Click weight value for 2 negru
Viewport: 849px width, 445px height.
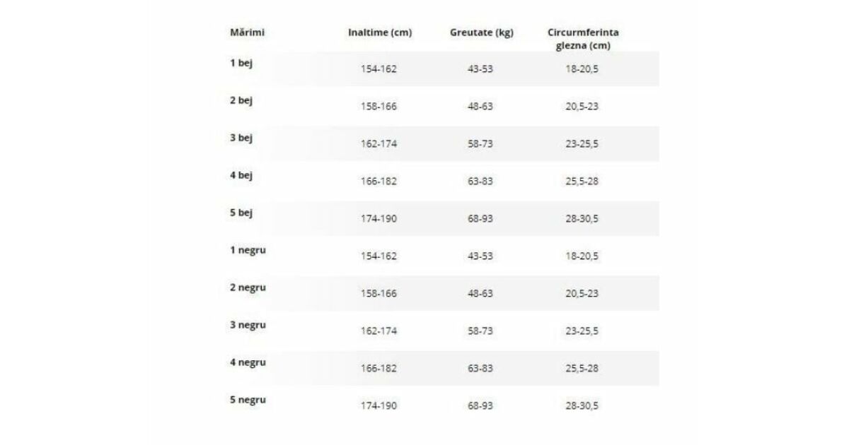480,294
